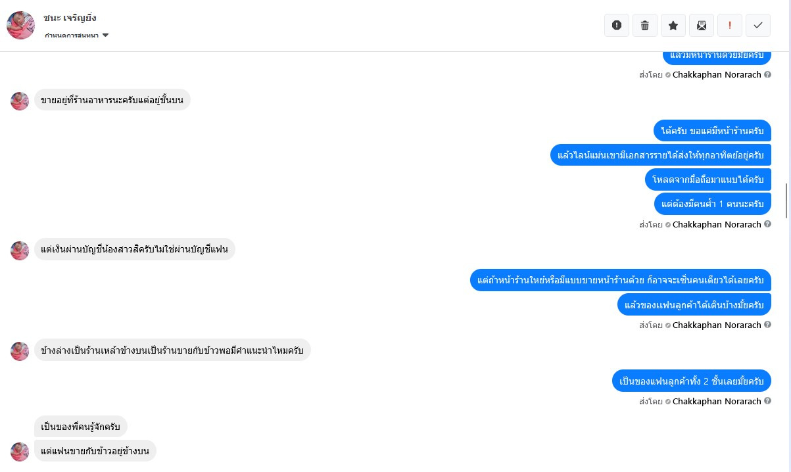Viewport: 791px width, 472px height.
Task: Open the กำหนดการสนทนา dropdown arrow
Action: [x=105, y=35]
